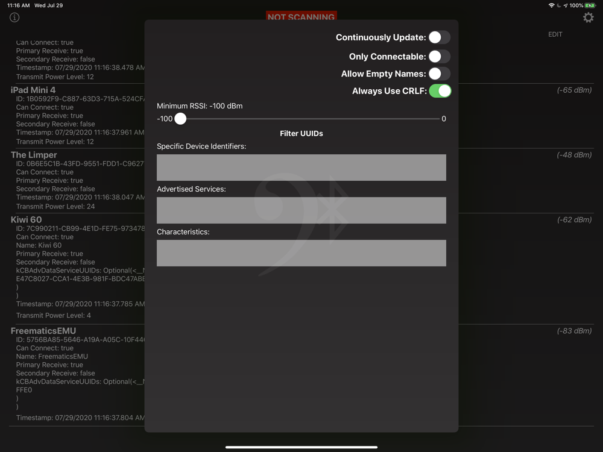Tap the -62 dBm signal value
603x452 pixels.
(574, 220)
